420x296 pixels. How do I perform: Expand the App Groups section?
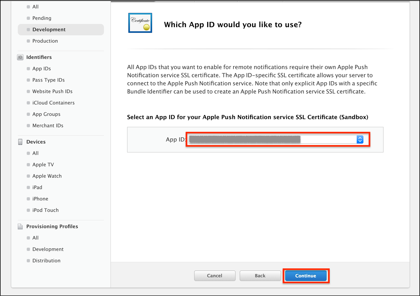click(x=46, y=114)
